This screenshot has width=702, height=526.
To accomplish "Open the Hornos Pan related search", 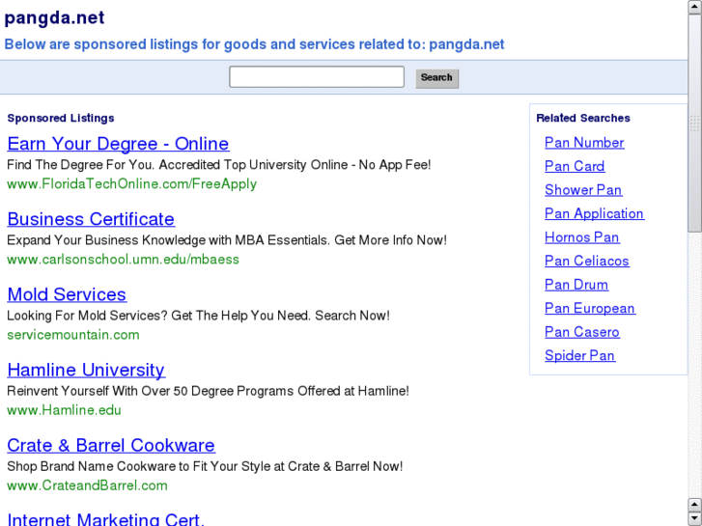I will (582, 237).
